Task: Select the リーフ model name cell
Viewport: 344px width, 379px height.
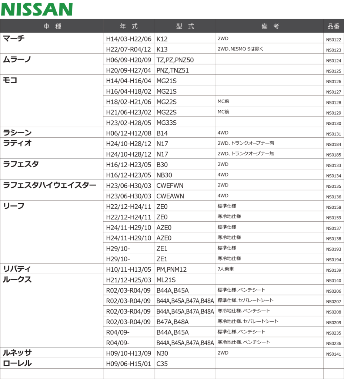Action: [x=14, y=206]
